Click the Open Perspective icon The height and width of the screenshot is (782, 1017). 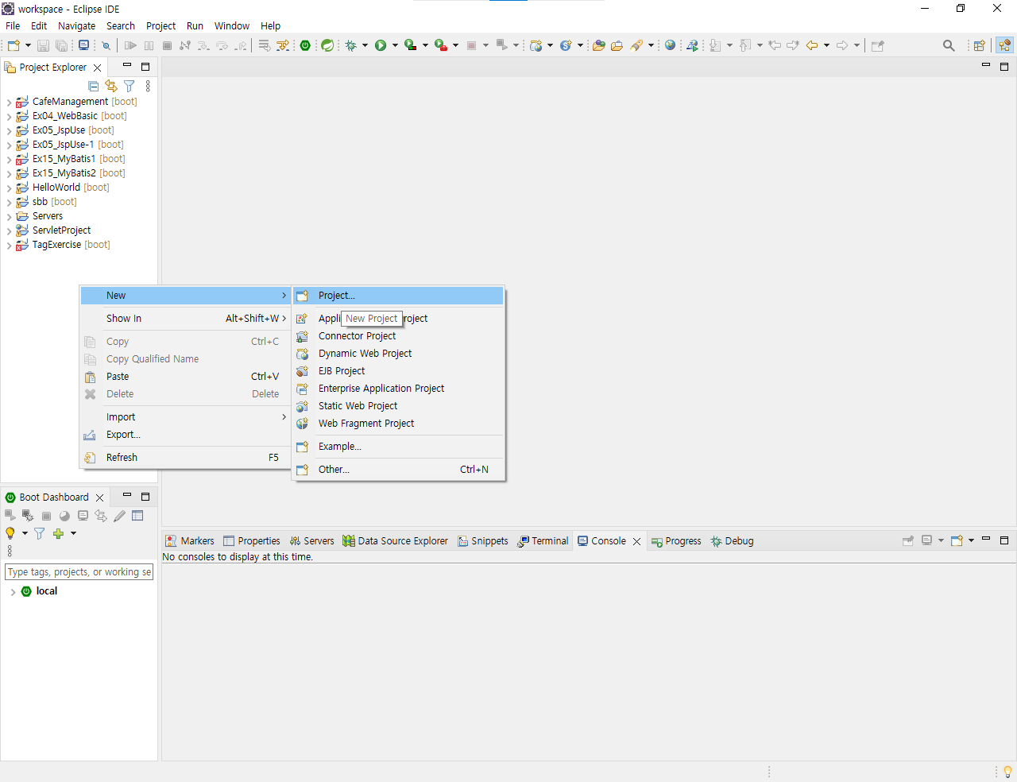coord(979,45)
